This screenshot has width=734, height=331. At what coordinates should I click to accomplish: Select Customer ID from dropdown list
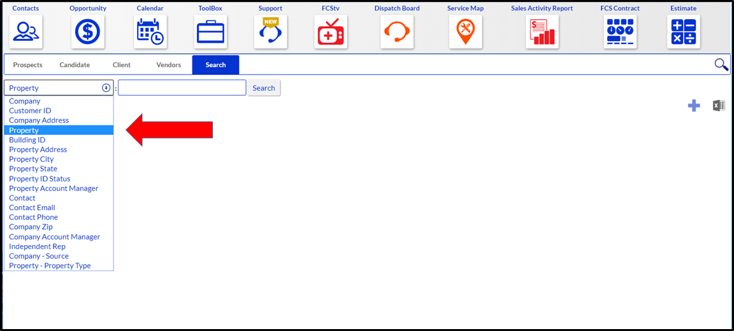tap(30, 111)
